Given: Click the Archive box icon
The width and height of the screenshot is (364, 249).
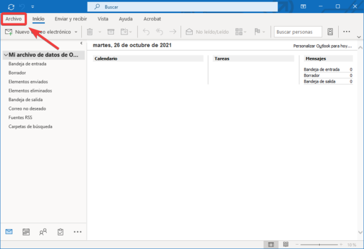Looking at the screenshot, I should click(111, 31).
